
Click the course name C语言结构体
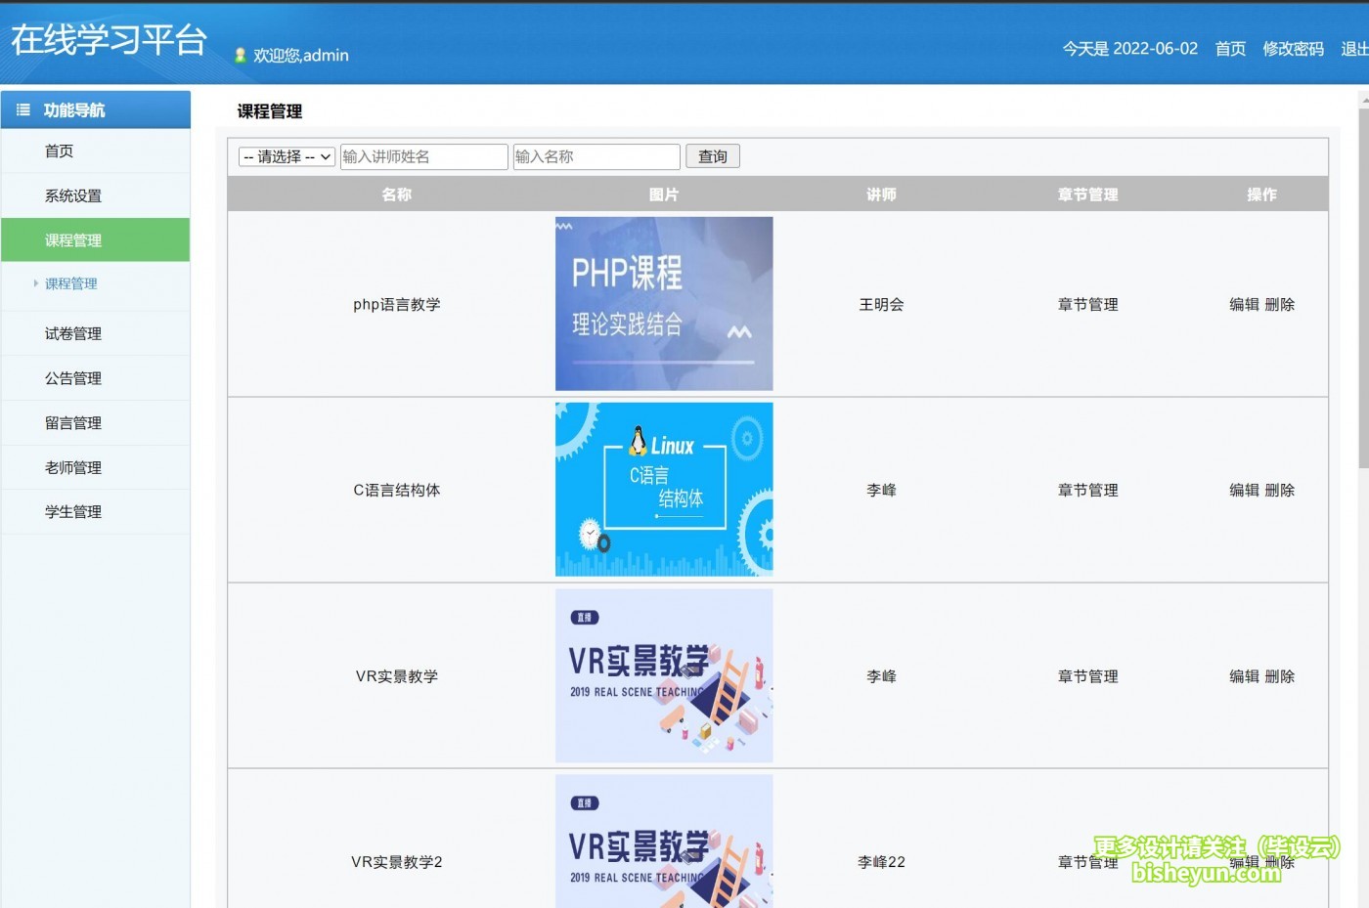(x=397, y=491)
